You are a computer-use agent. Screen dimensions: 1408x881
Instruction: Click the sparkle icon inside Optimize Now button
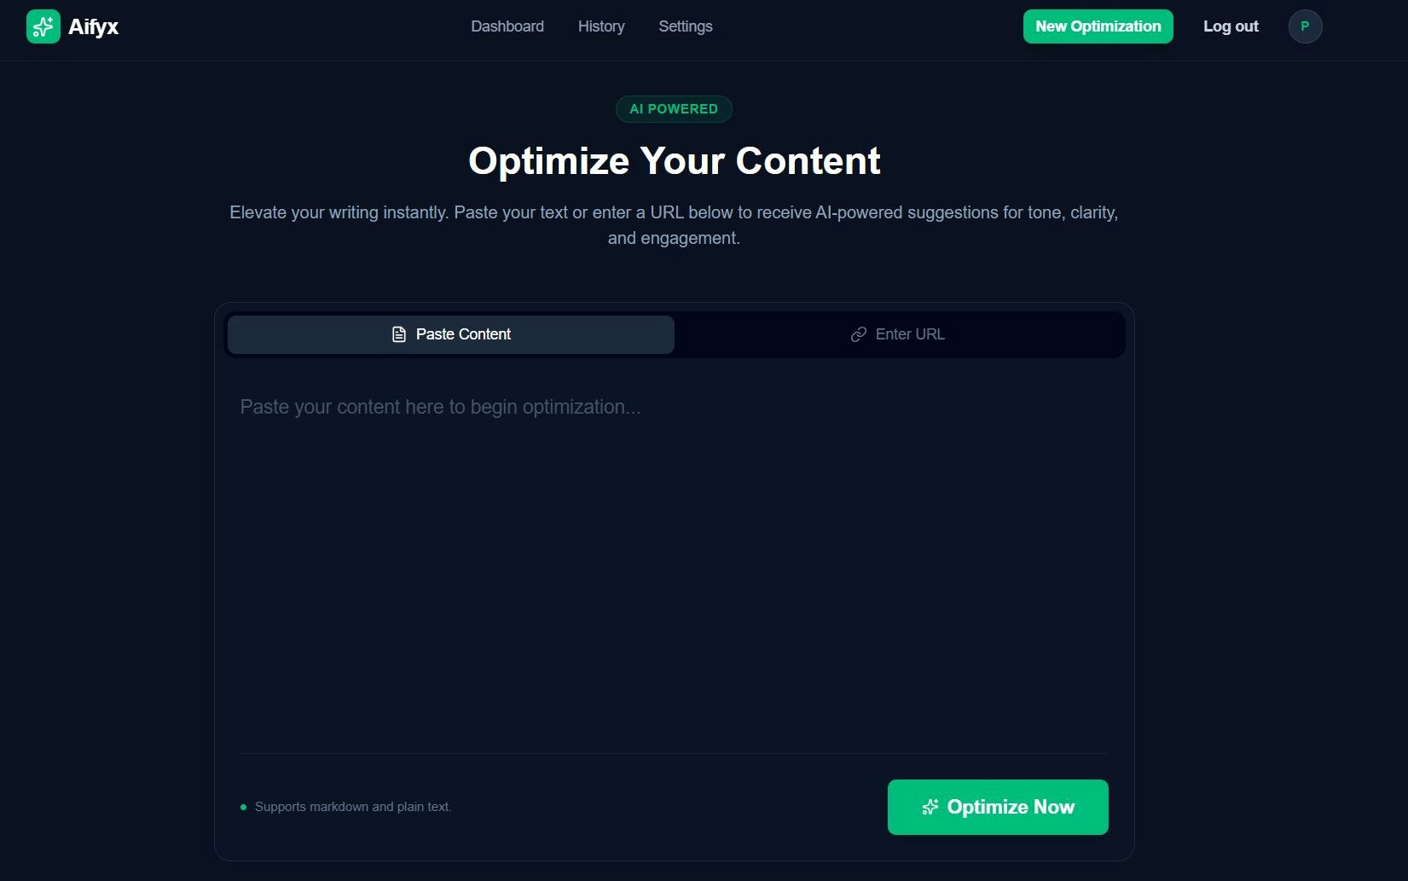tap(930, 807)
